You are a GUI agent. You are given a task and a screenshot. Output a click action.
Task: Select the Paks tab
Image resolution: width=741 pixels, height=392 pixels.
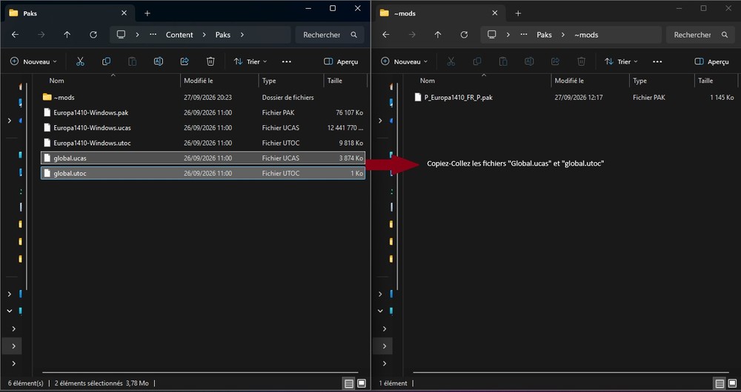pyautogui.click(x=70, y=13)
